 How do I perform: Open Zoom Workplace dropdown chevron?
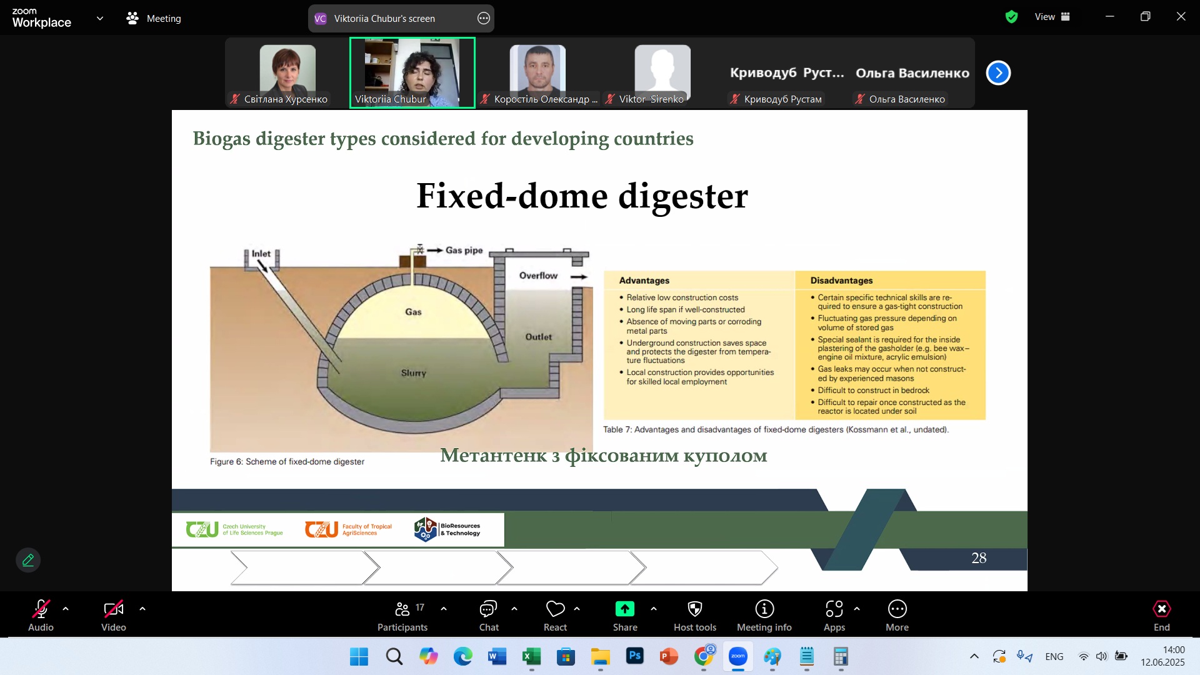tap(100, 18)
